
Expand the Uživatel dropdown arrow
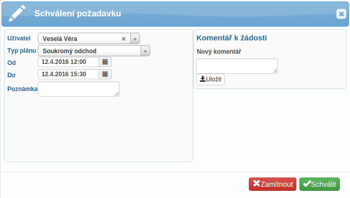point(135,39)
